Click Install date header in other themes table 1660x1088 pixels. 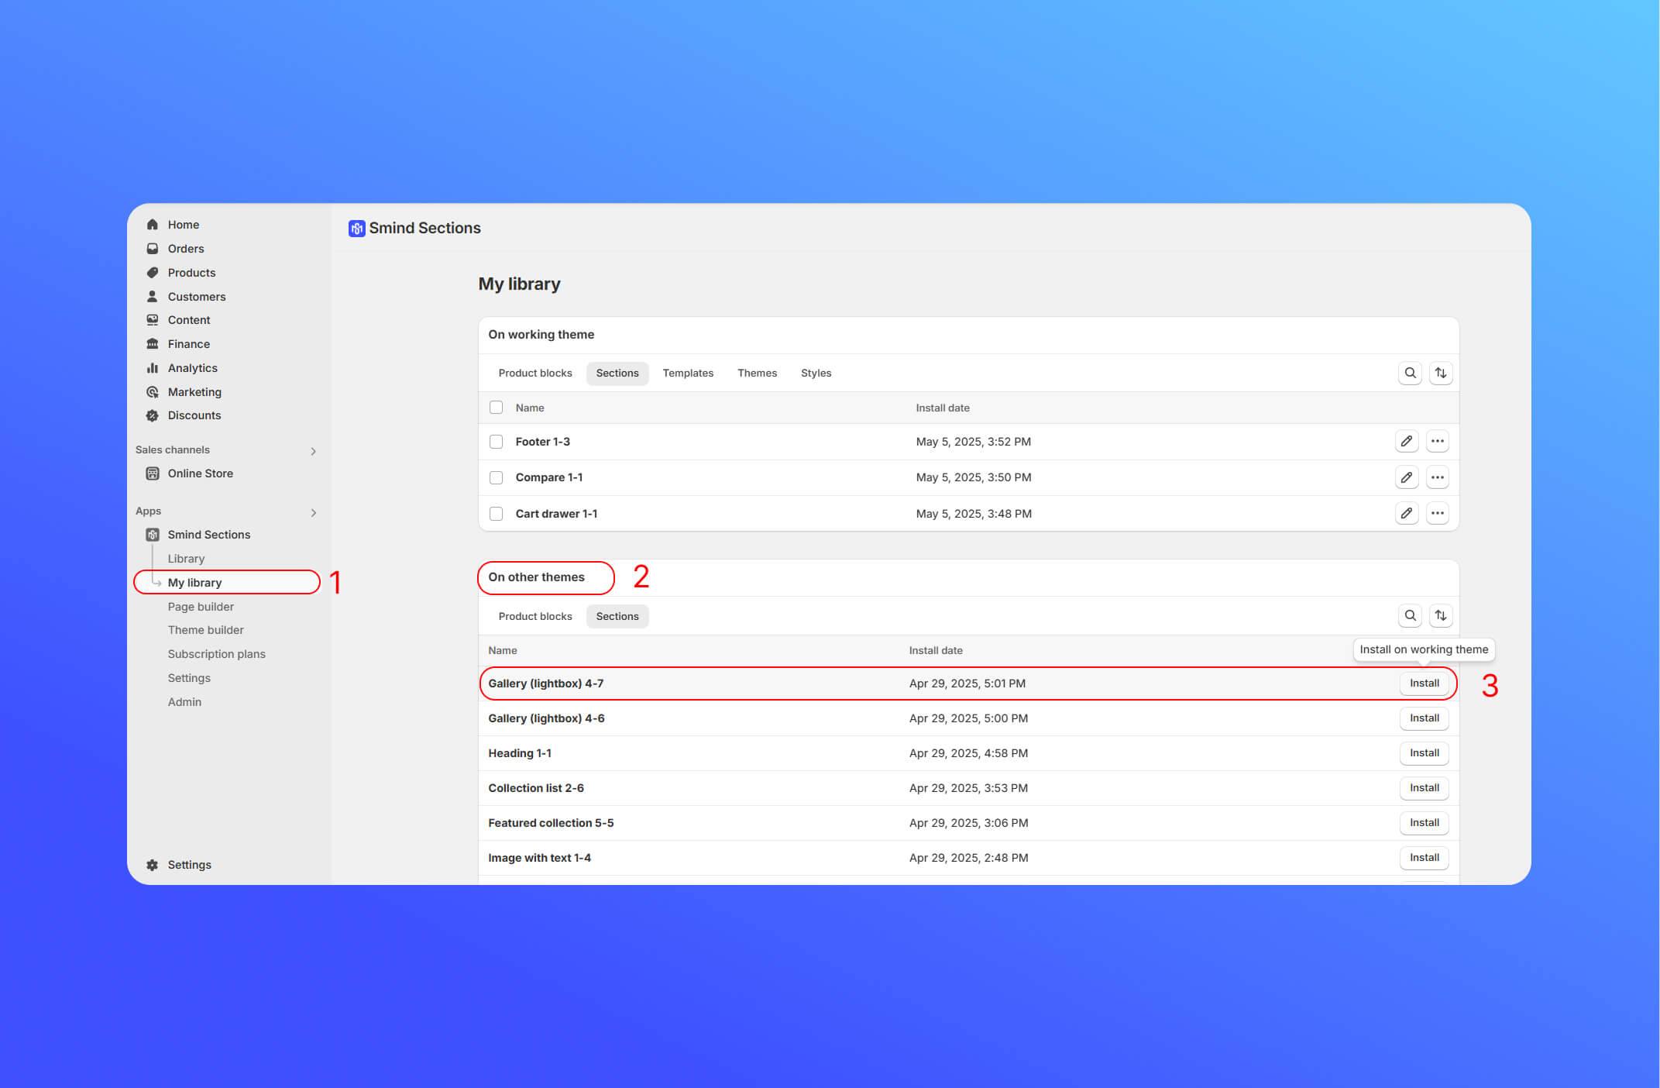(x=936, y=650)
